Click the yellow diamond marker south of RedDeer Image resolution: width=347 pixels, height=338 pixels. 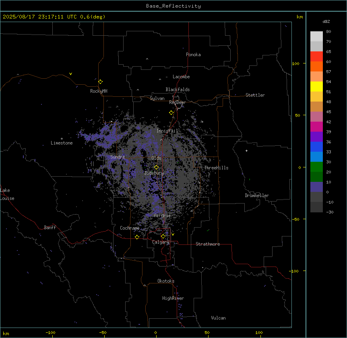pyautogui.click(x=171, y=113)
